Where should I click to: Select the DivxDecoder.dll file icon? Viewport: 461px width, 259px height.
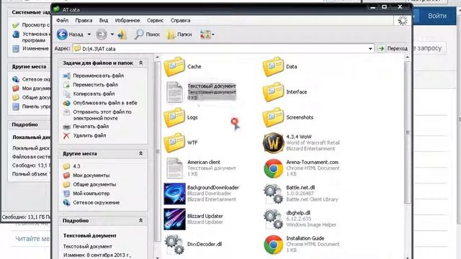coord(174,245)
